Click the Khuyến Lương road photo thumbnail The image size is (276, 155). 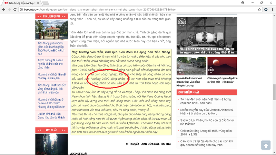click(x=191, y=66)
